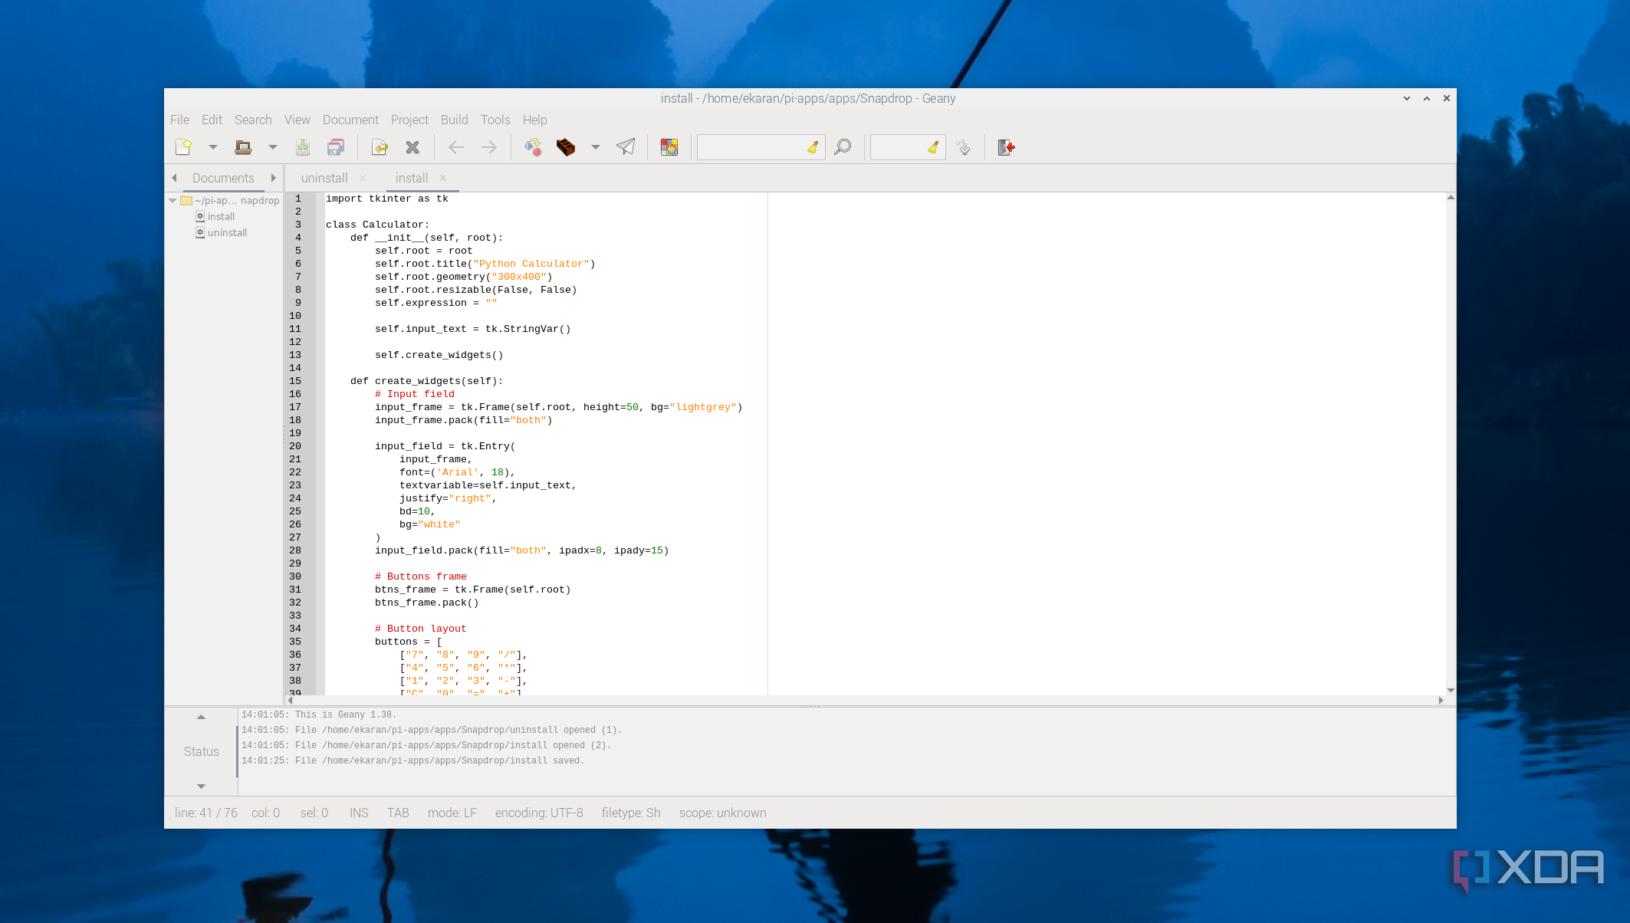
Task: Switch to the uninstall tab
Action: [x=324, y=178]
